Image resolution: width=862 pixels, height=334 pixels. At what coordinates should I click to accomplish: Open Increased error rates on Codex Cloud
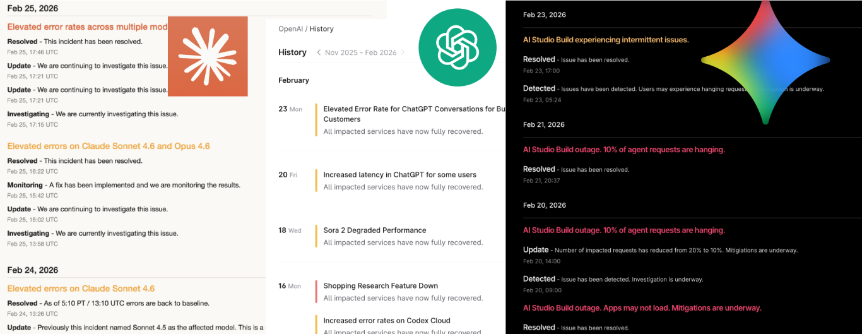[387, 321]
